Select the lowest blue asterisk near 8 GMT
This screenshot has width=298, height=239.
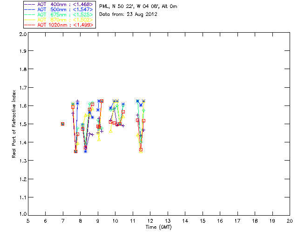click(x=86, y=152)
